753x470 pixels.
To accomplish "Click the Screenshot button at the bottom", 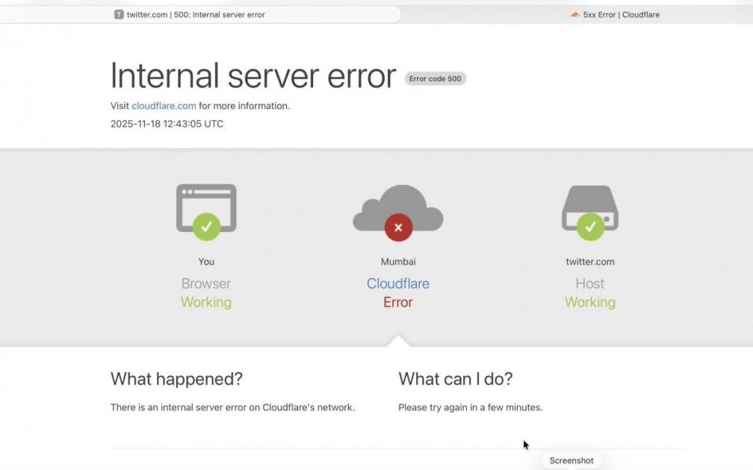I will coord(571,460).
